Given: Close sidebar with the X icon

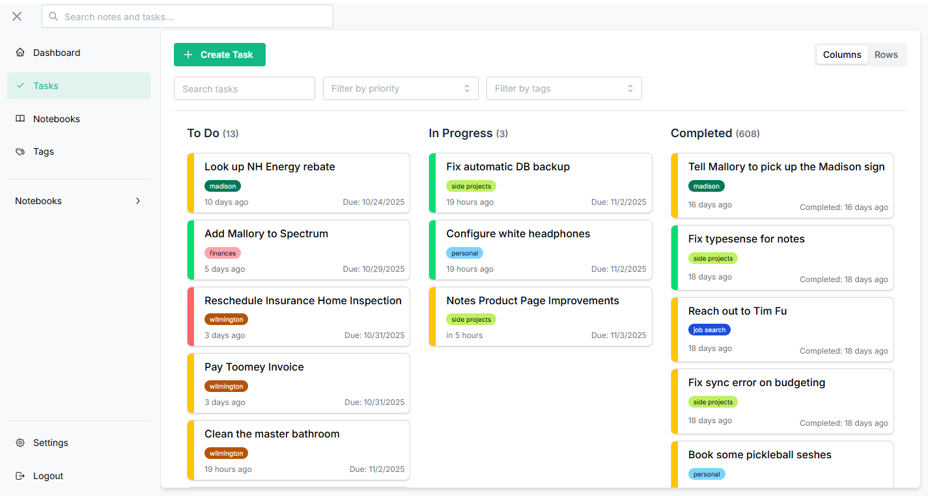Looking at the screenshot, I should coord(17,16).
